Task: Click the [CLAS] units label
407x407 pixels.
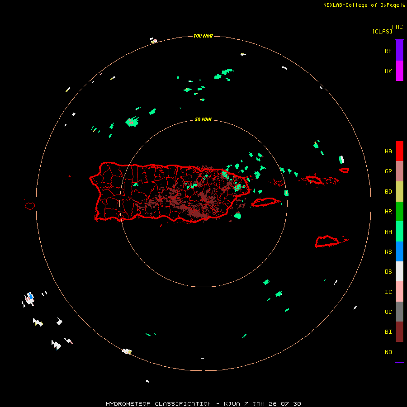Action: click(x=382, y=31)
